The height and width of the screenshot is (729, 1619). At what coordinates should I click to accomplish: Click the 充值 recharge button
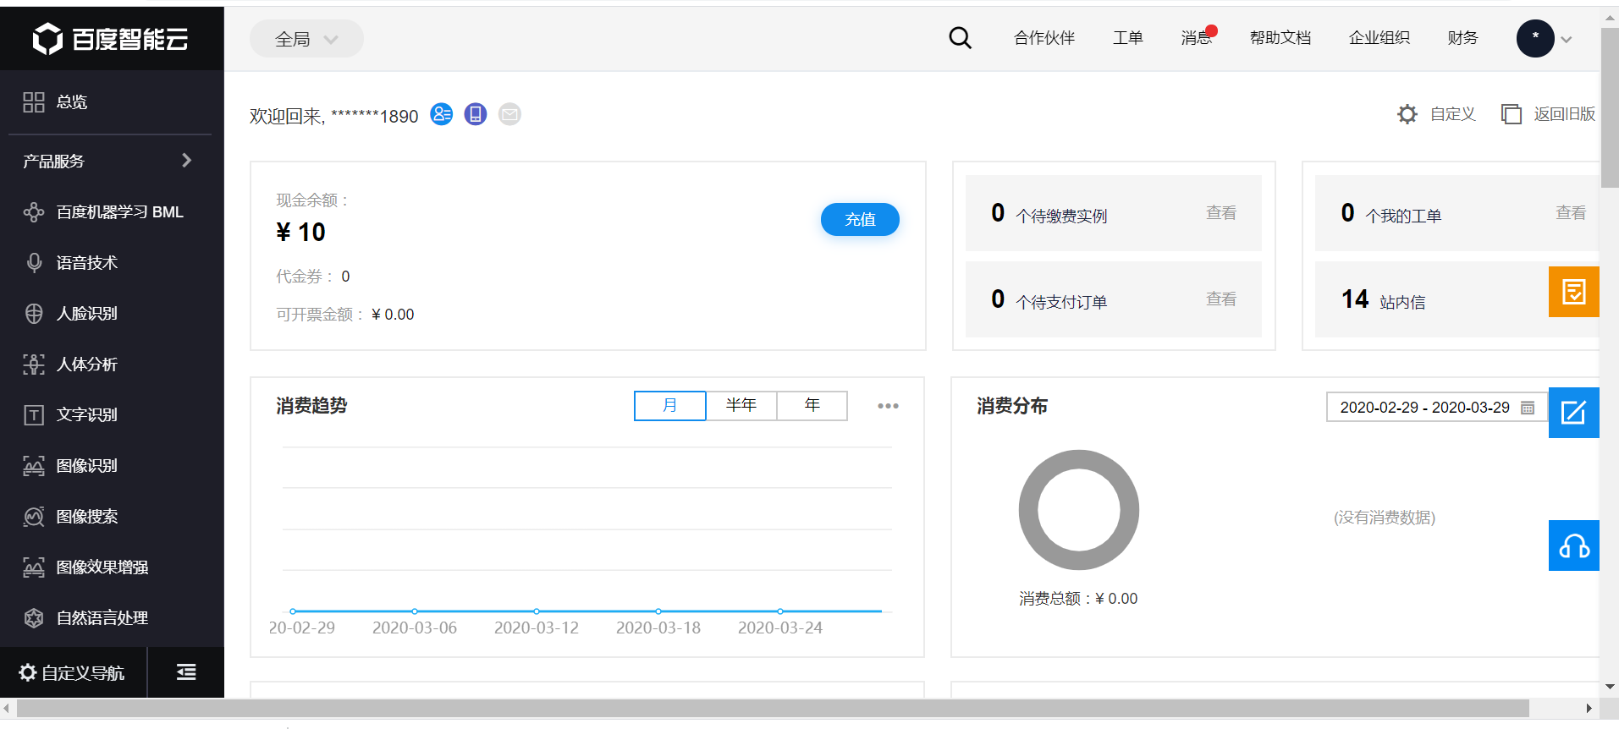860,220
